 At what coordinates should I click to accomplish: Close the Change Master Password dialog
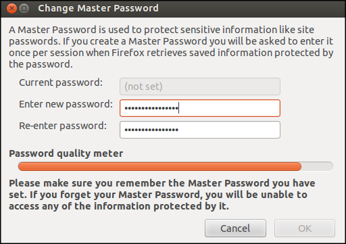click(x=11, y=9)
